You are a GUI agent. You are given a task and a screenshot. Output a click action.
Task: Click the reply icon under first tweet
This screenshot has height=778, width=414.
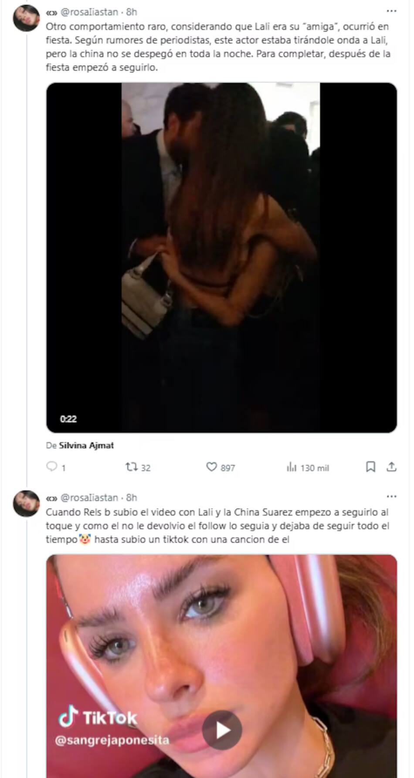[x=52, y=467]
